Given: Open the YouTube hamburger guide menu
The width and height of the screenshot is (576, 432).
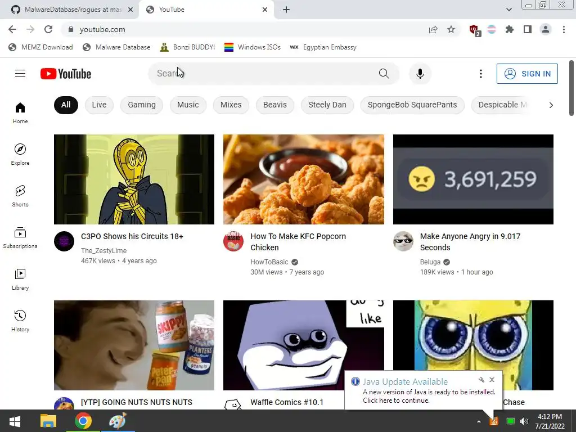Looking at the screenshot, I should click(x=20, y=74).
